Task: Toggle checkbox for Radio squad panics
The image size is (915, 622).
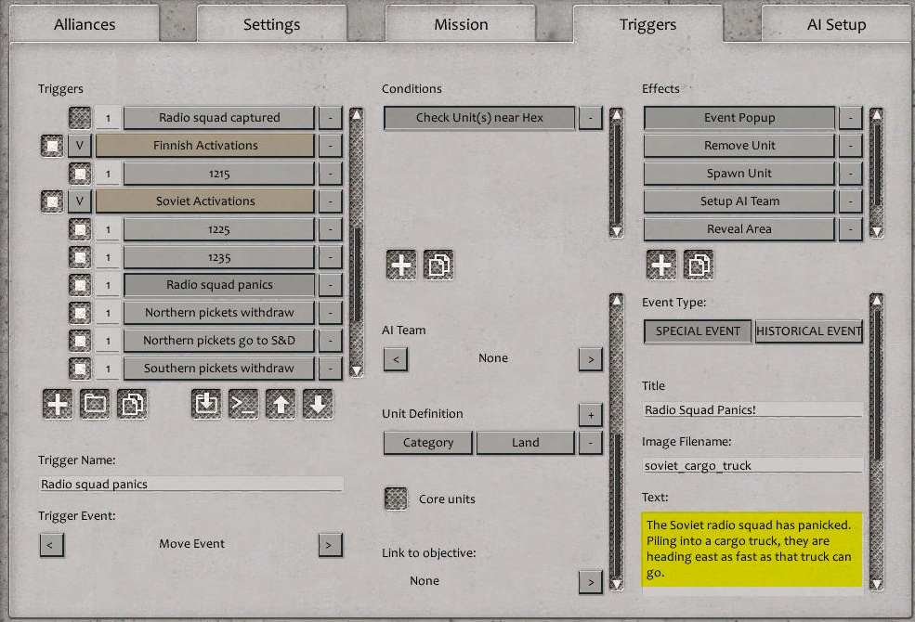Action: click(x=80, y=285)
